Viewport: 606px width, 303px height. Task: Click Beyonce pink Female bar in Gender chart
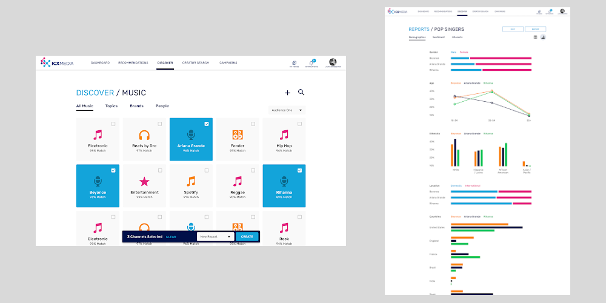pyautogui.click(x=501, y=58)
